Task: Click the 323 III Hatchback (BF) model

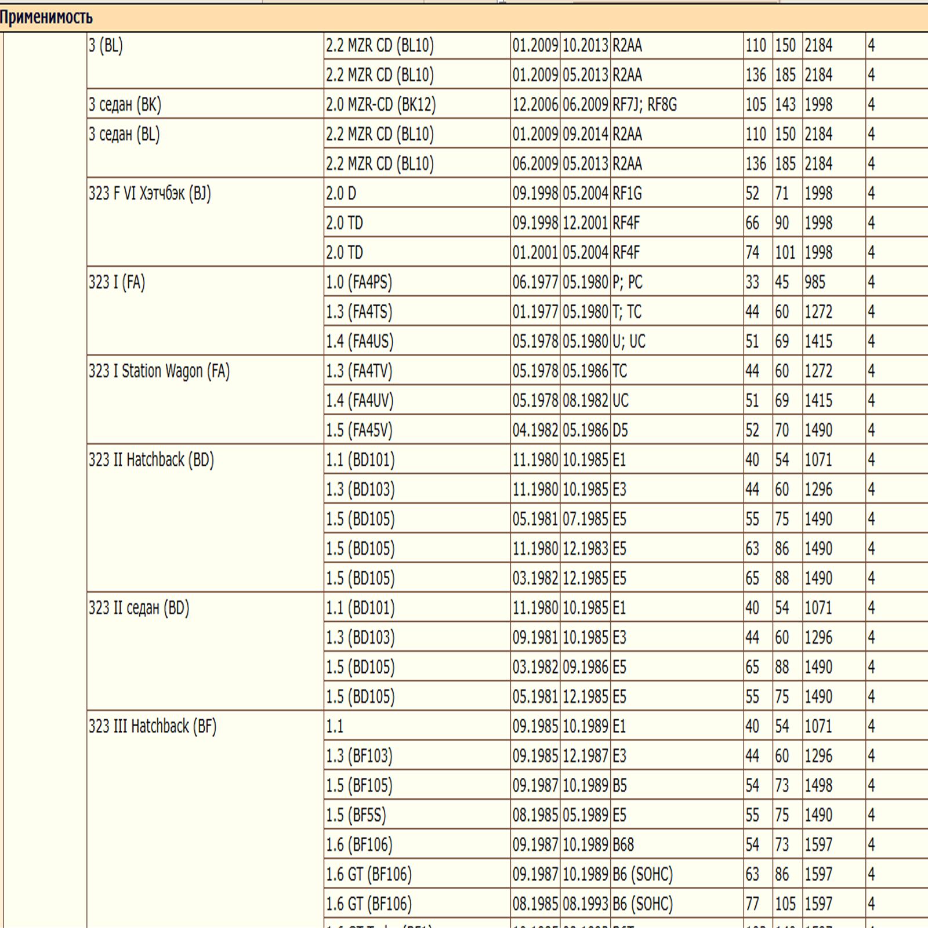Action: 152,726
